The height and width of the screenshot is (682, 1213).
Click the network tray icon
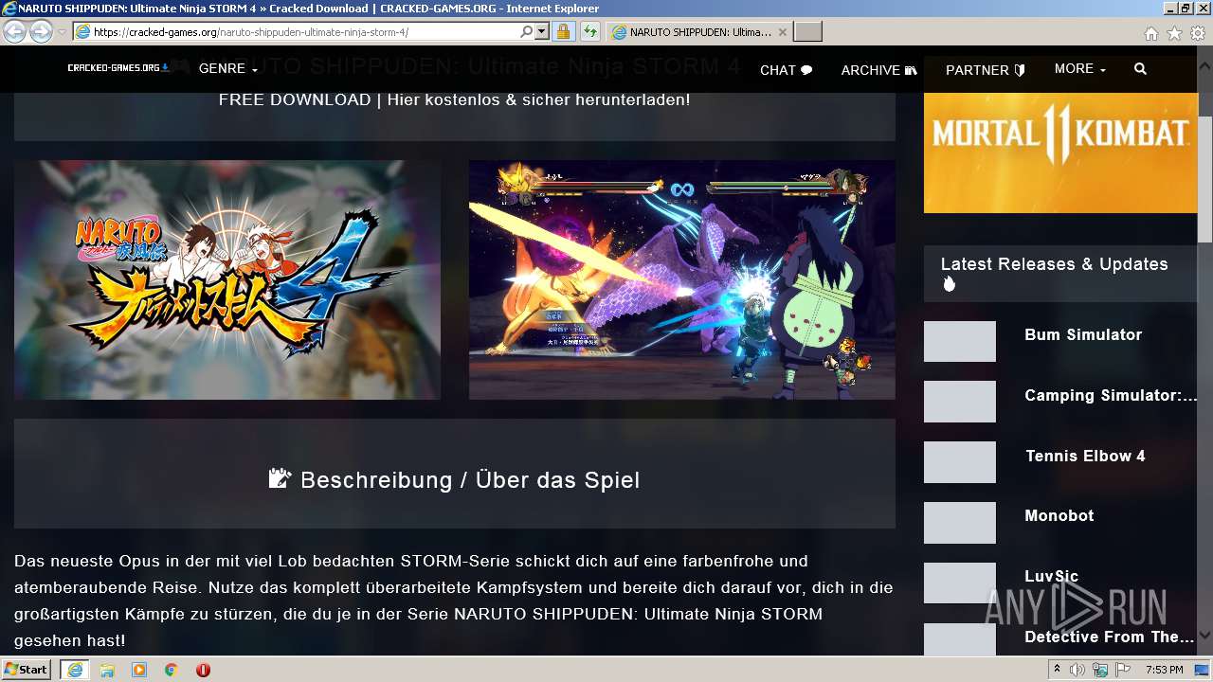(1100, 670)
